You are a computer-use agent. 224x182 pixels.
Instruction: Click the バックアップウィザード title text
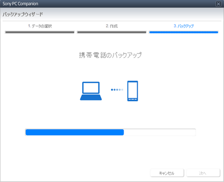pos(23,14)
